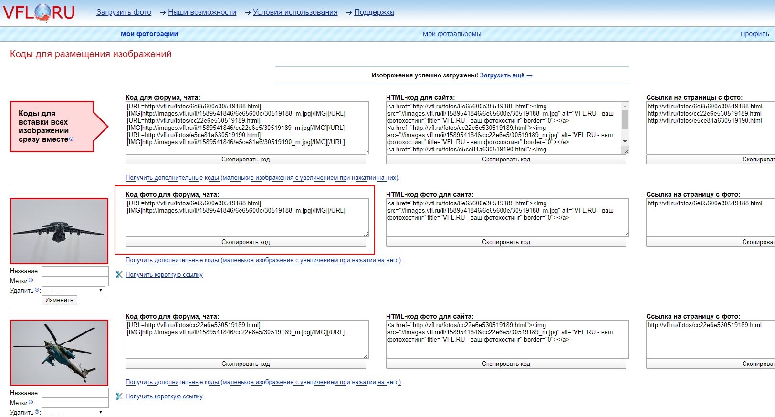Click the Ссылки на страницы с фото textarea
The height and width of the screenshot is (417, 775).
711,128
